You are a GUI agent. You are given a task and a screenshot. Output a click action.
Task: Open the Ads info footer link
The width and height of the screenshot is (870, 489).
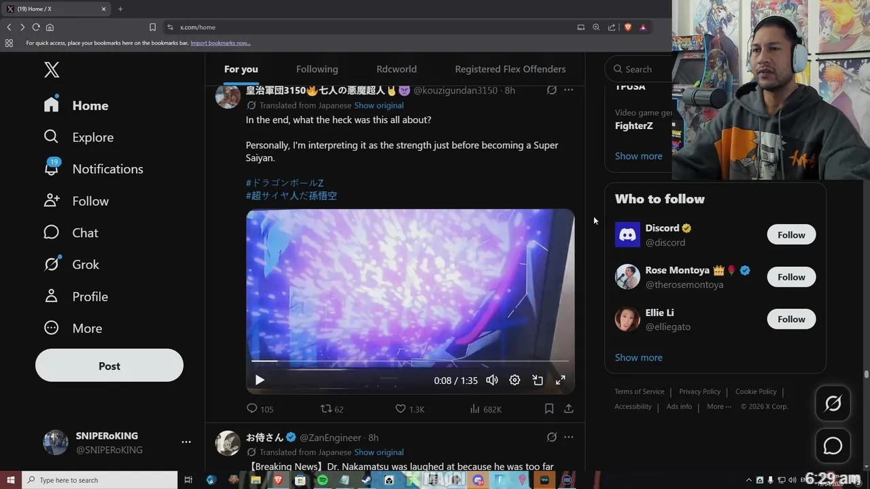pos(679,407)
